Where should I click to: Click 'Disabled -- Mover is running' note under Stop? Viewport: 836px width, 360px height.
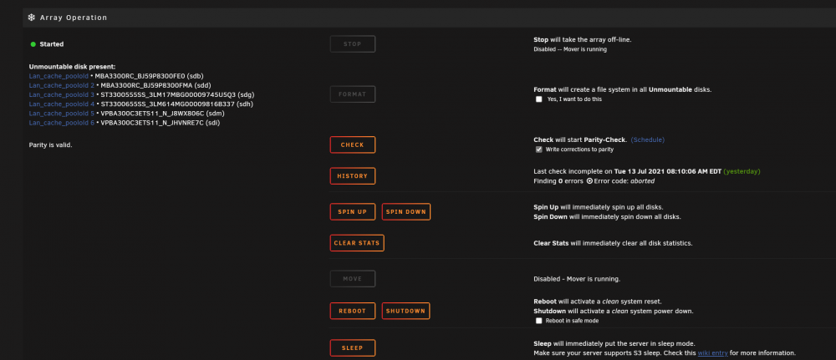(x=570, y=49)
